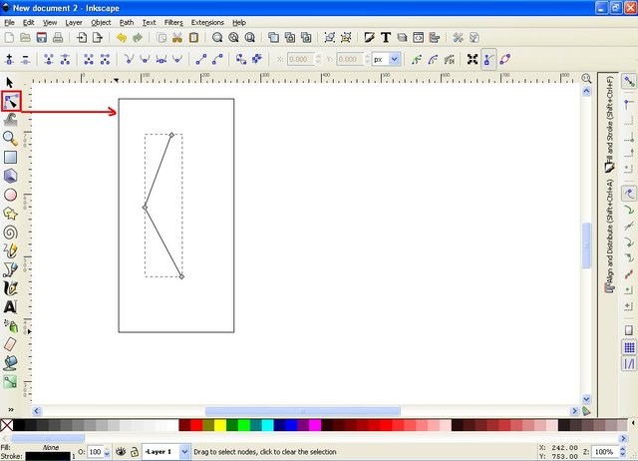
Task: Select the Text tool in toolbox
Action: point(10,306)
